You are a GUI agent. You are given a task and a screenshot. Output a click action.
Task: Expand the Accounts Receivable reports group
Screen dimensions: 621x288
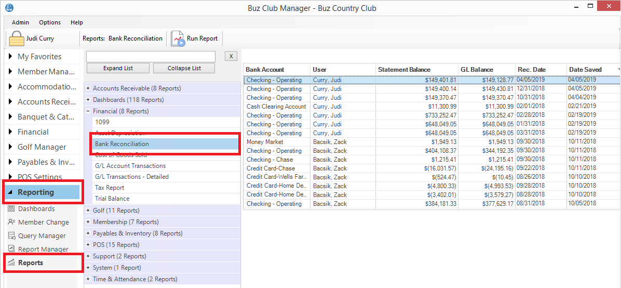click(88, 88)
